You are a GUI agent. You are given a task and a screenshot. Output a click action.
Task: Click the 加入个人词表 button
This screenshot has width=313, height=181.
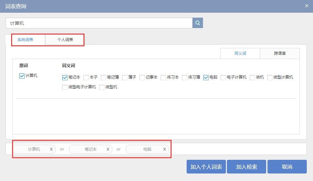pos(206,167)
